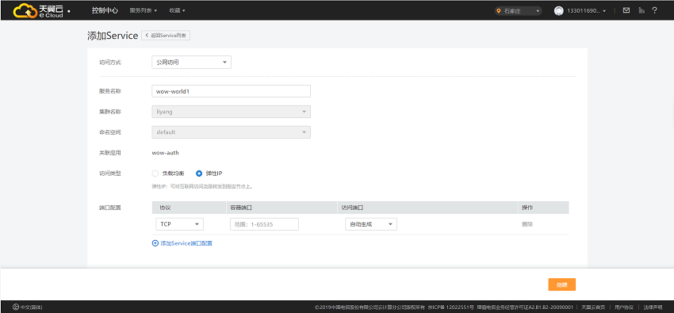Viewport: 674px width, 313px height.
Task: Go to 控制中心
Action: (105, 10)
